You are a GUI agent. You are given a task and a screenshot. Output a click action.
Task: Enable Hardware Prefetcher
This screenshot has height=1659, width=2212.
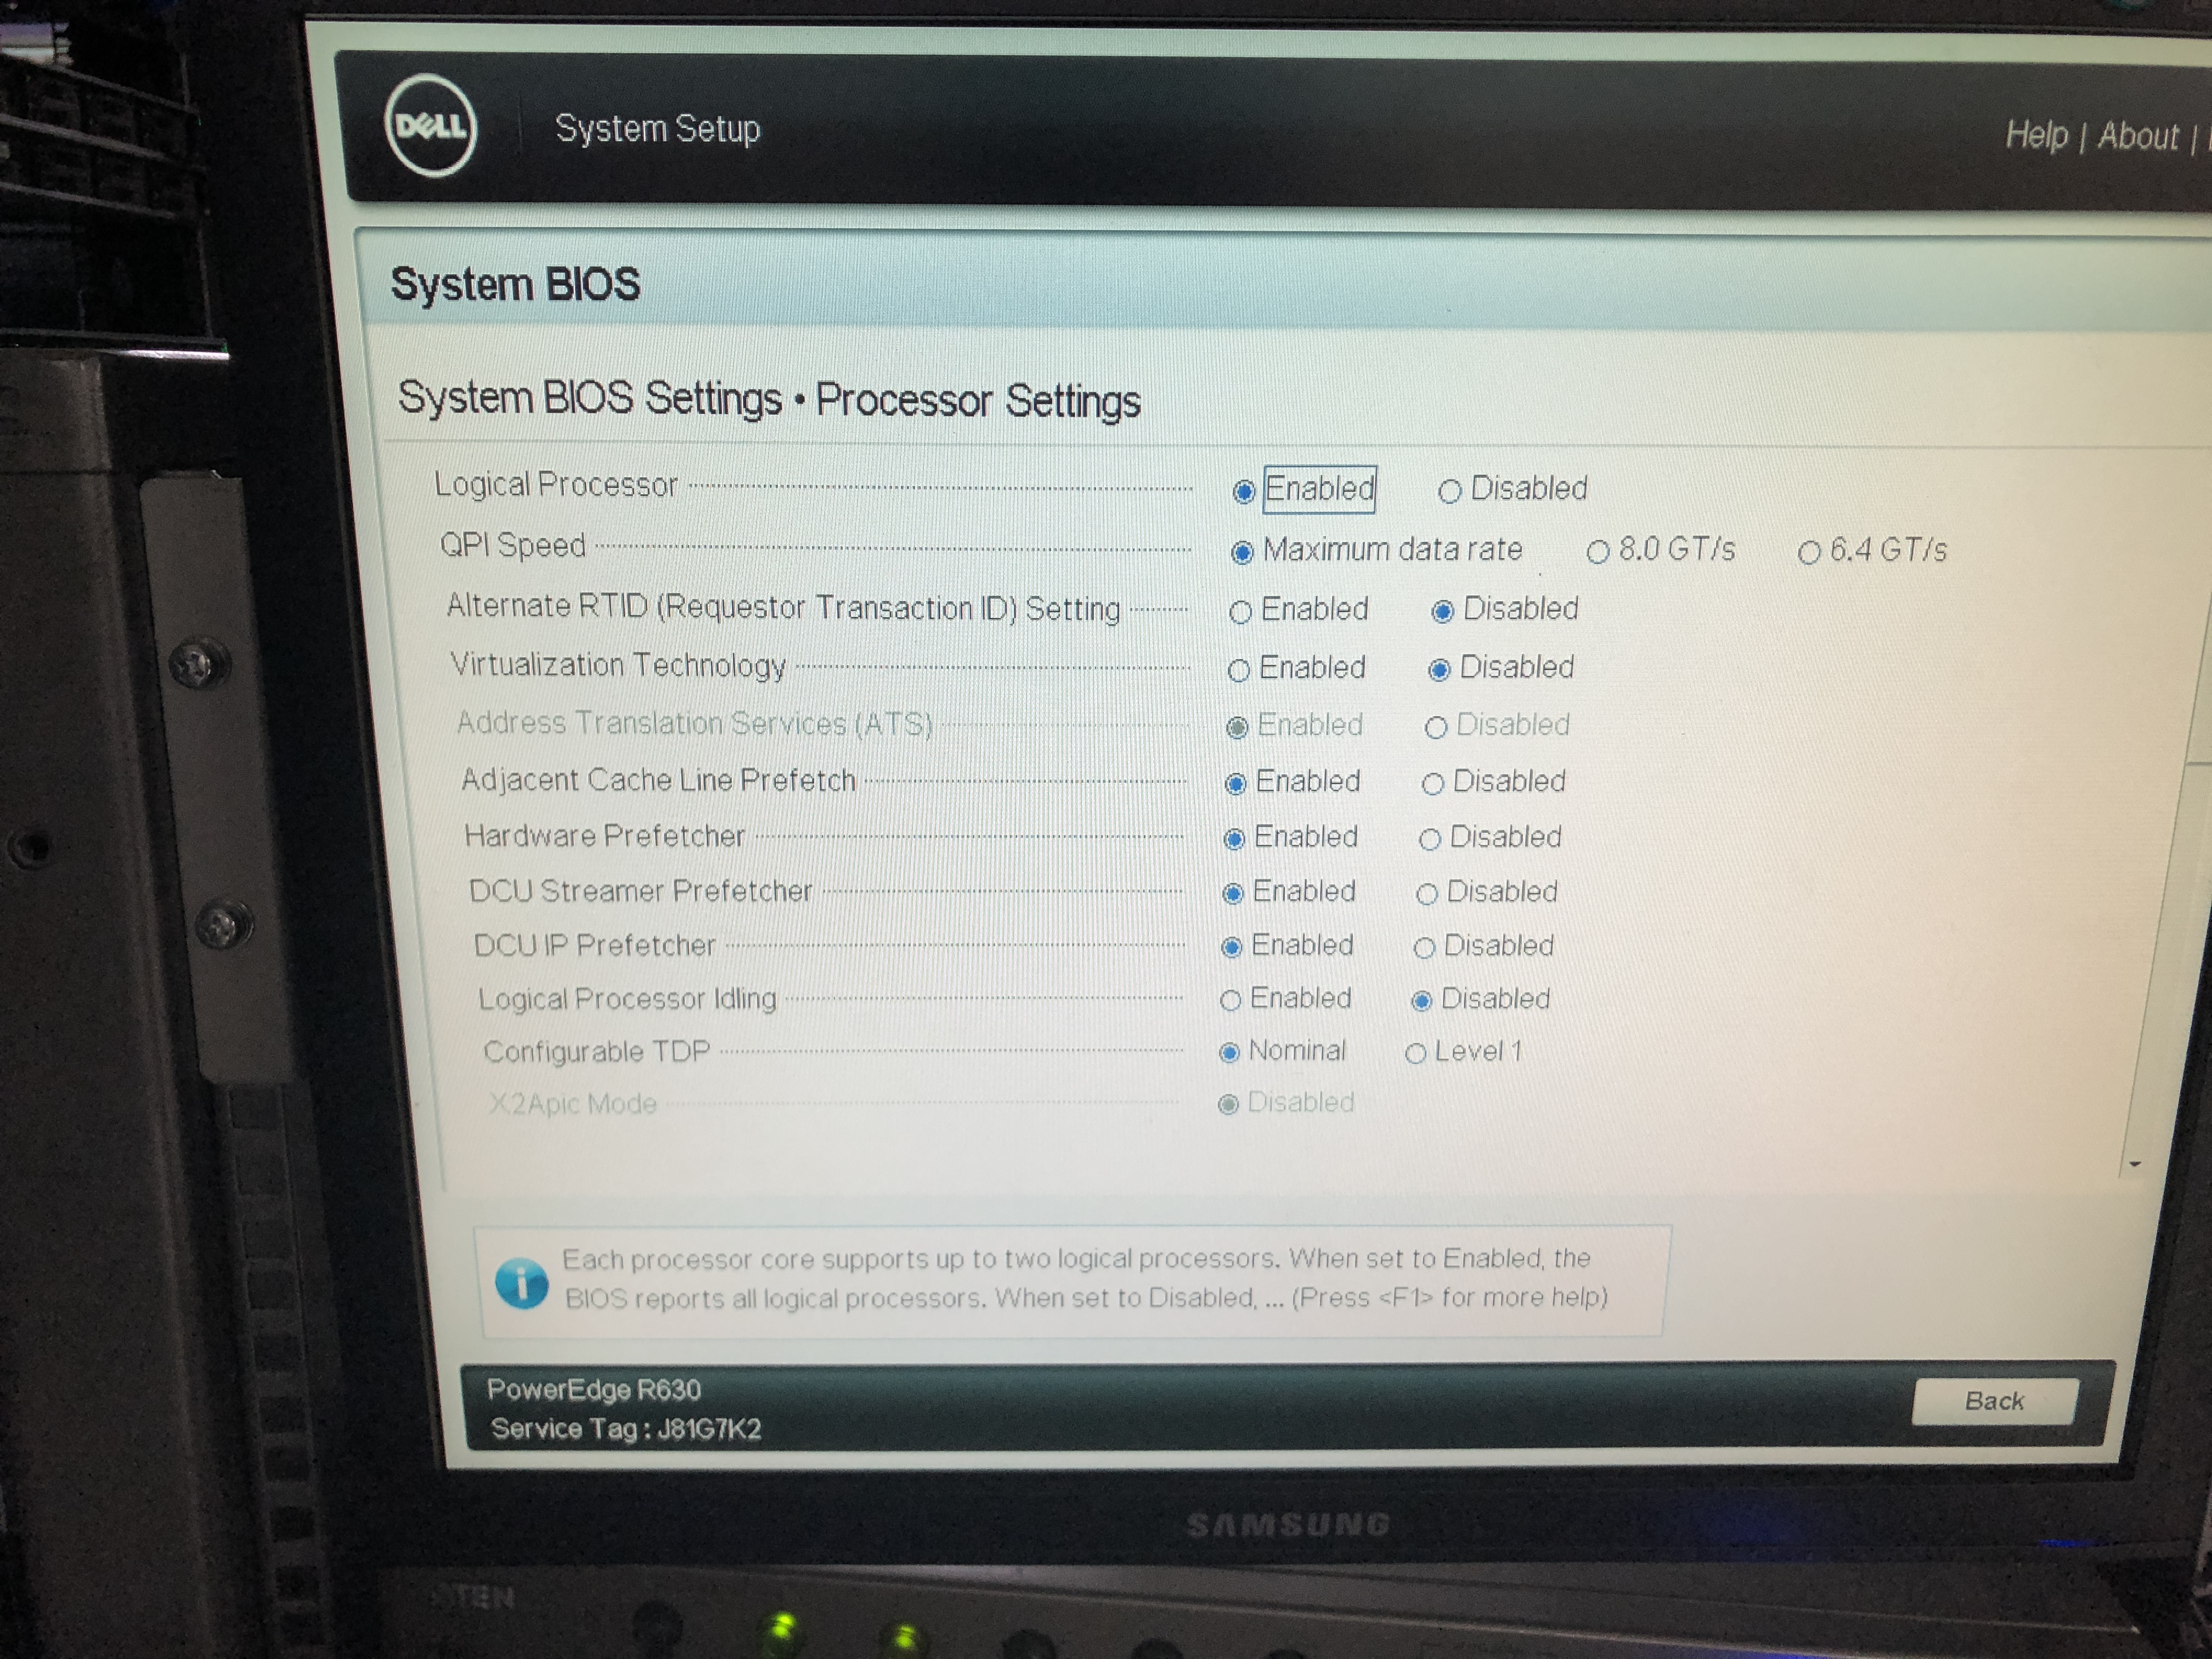[x=1234, y=838]
